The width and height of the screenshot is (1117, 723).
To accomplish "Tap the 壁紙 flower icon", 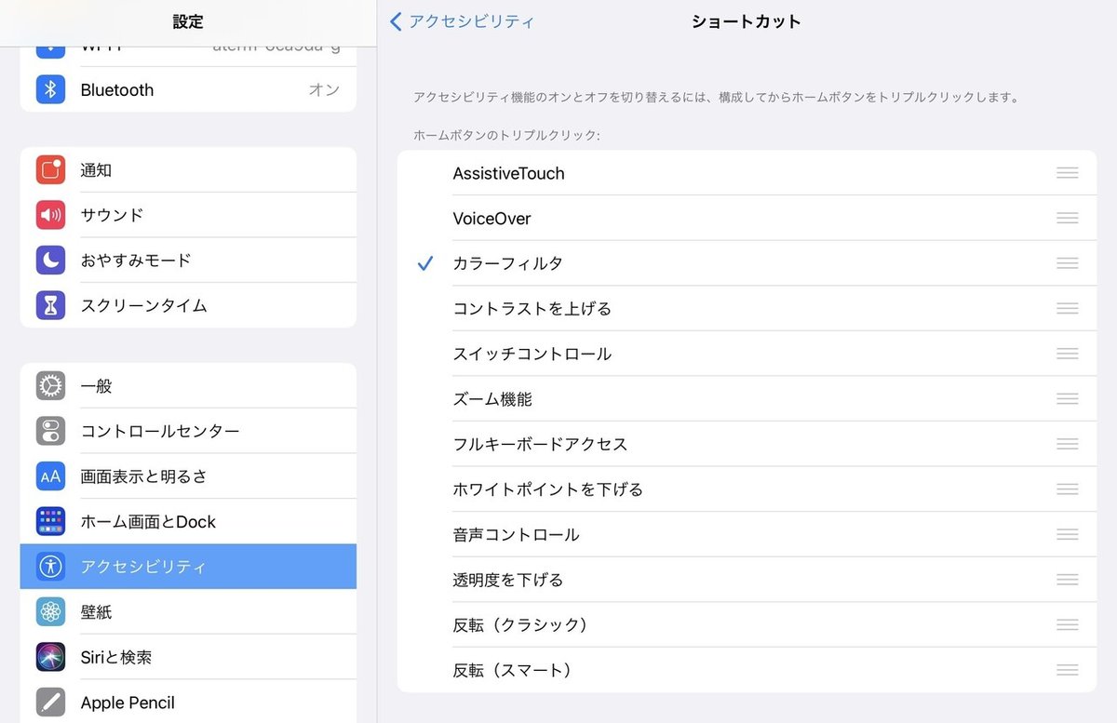I will coord(50,611).
